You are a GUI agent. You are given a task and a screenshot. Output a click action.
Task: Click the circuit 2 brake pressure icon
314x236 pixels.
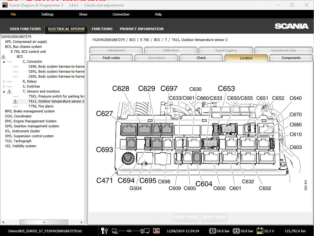(236, 231)
